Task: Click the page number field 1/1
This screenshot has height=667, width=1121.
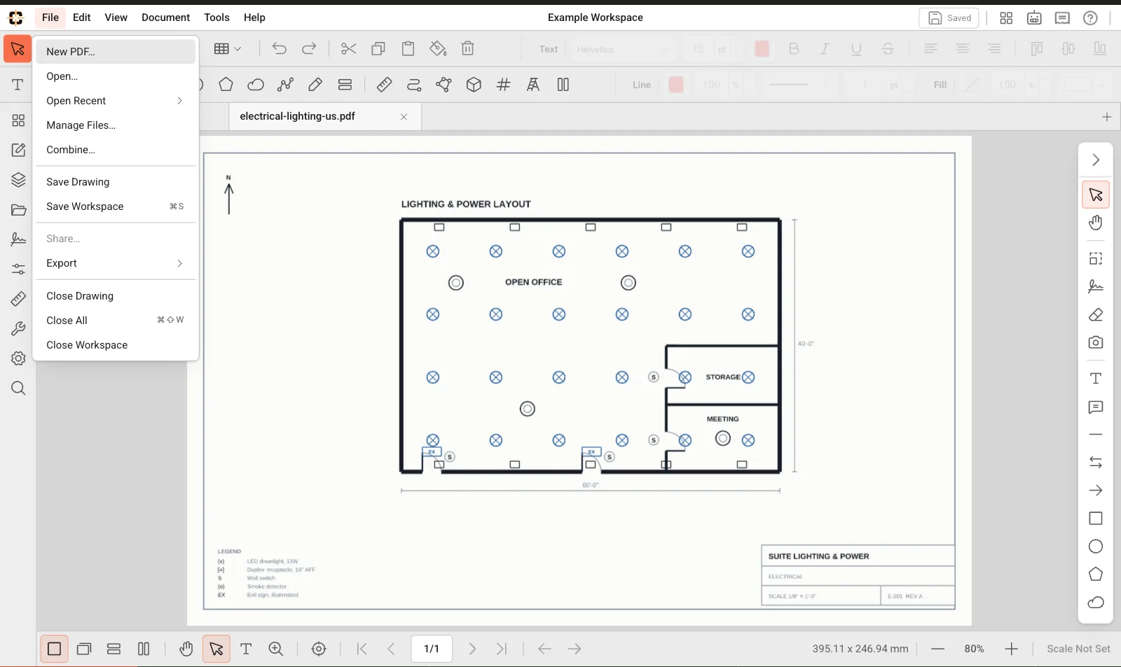Action: (x=432, y=649)
